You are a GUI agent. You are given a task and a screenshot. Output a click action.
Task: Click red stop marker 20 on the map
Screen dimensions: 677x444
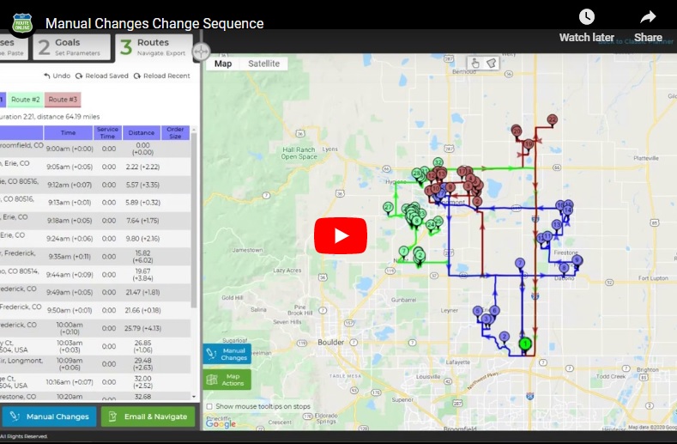(517, 131)
